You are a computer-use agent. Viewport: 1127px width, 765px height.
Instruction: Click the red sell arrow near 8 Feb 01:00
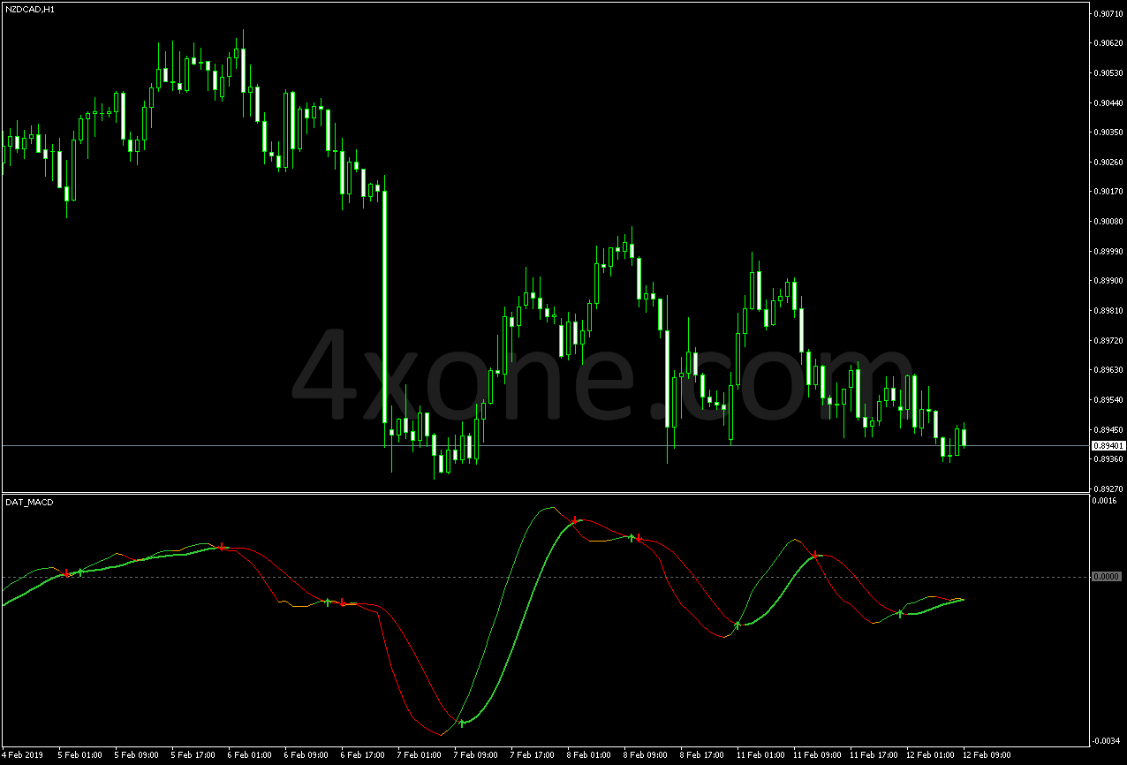tap(574, 521)
